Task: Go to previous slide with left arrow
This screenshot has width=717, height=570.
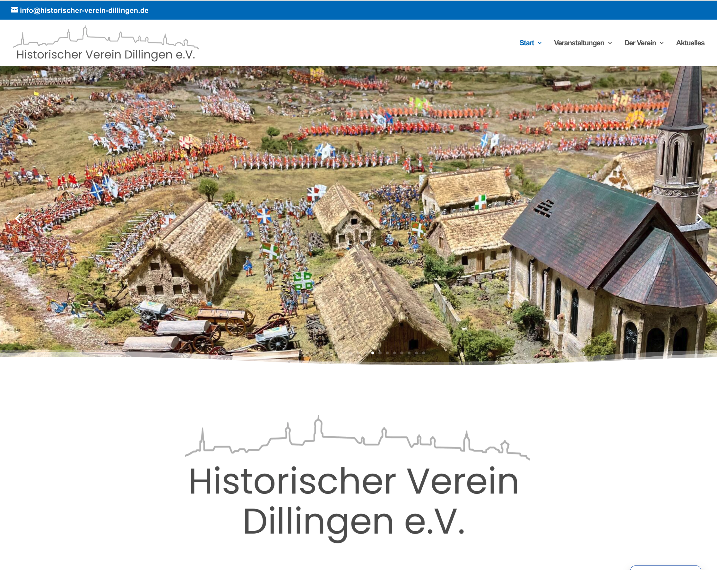Action: point(18,219)
